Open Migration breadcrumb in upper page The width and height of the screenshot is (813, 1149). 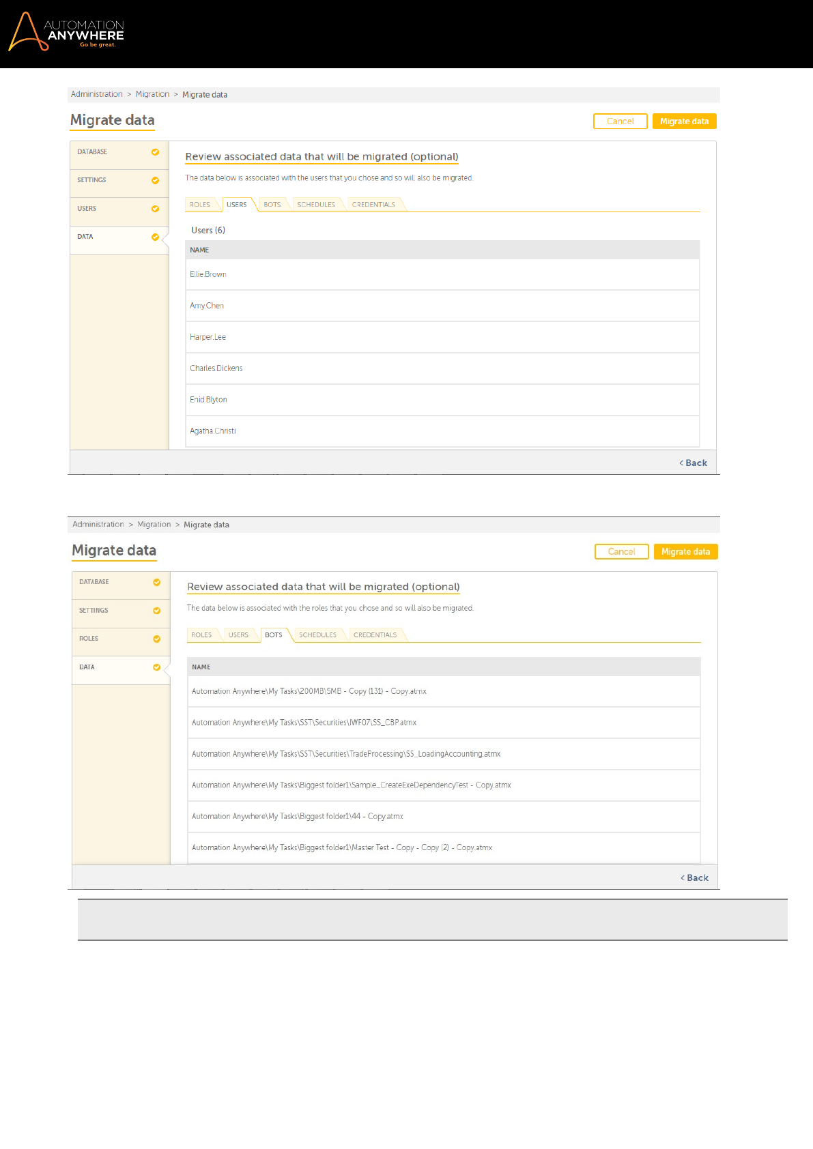[x=152, y=94]
